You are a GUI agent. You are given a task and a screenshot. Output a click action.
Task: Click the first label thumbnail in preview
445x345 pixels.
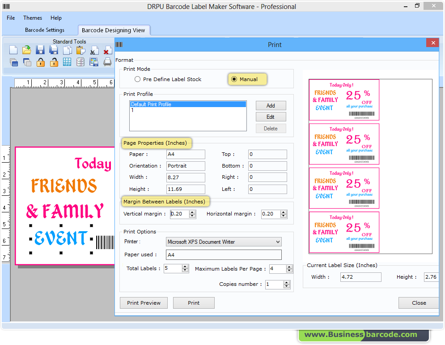click(x=344, y=100)
